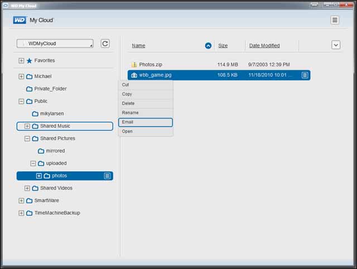Click the SmartWare folder icon
The width and height of the screenshot is (357, 269).
29,201
